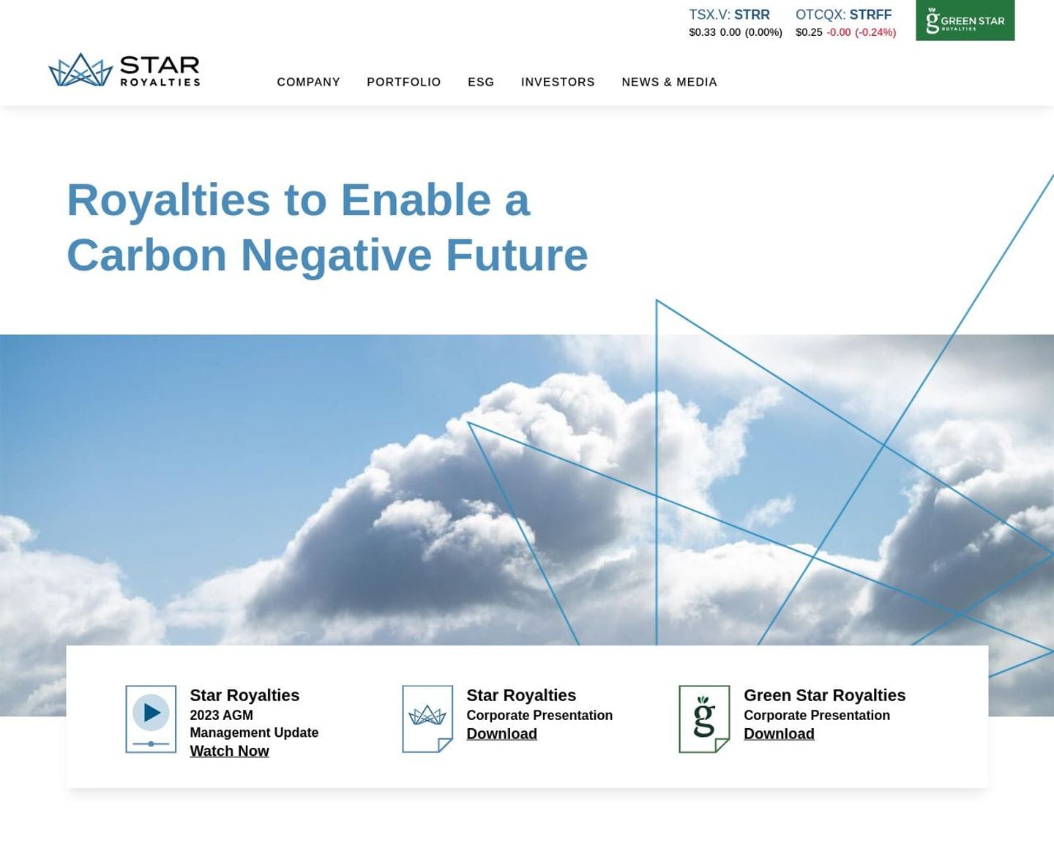Viewport: 1054px width, 843px height.
Task: Click the TSX.V: STRR ticker symbol
Action: tap(729, 15)
